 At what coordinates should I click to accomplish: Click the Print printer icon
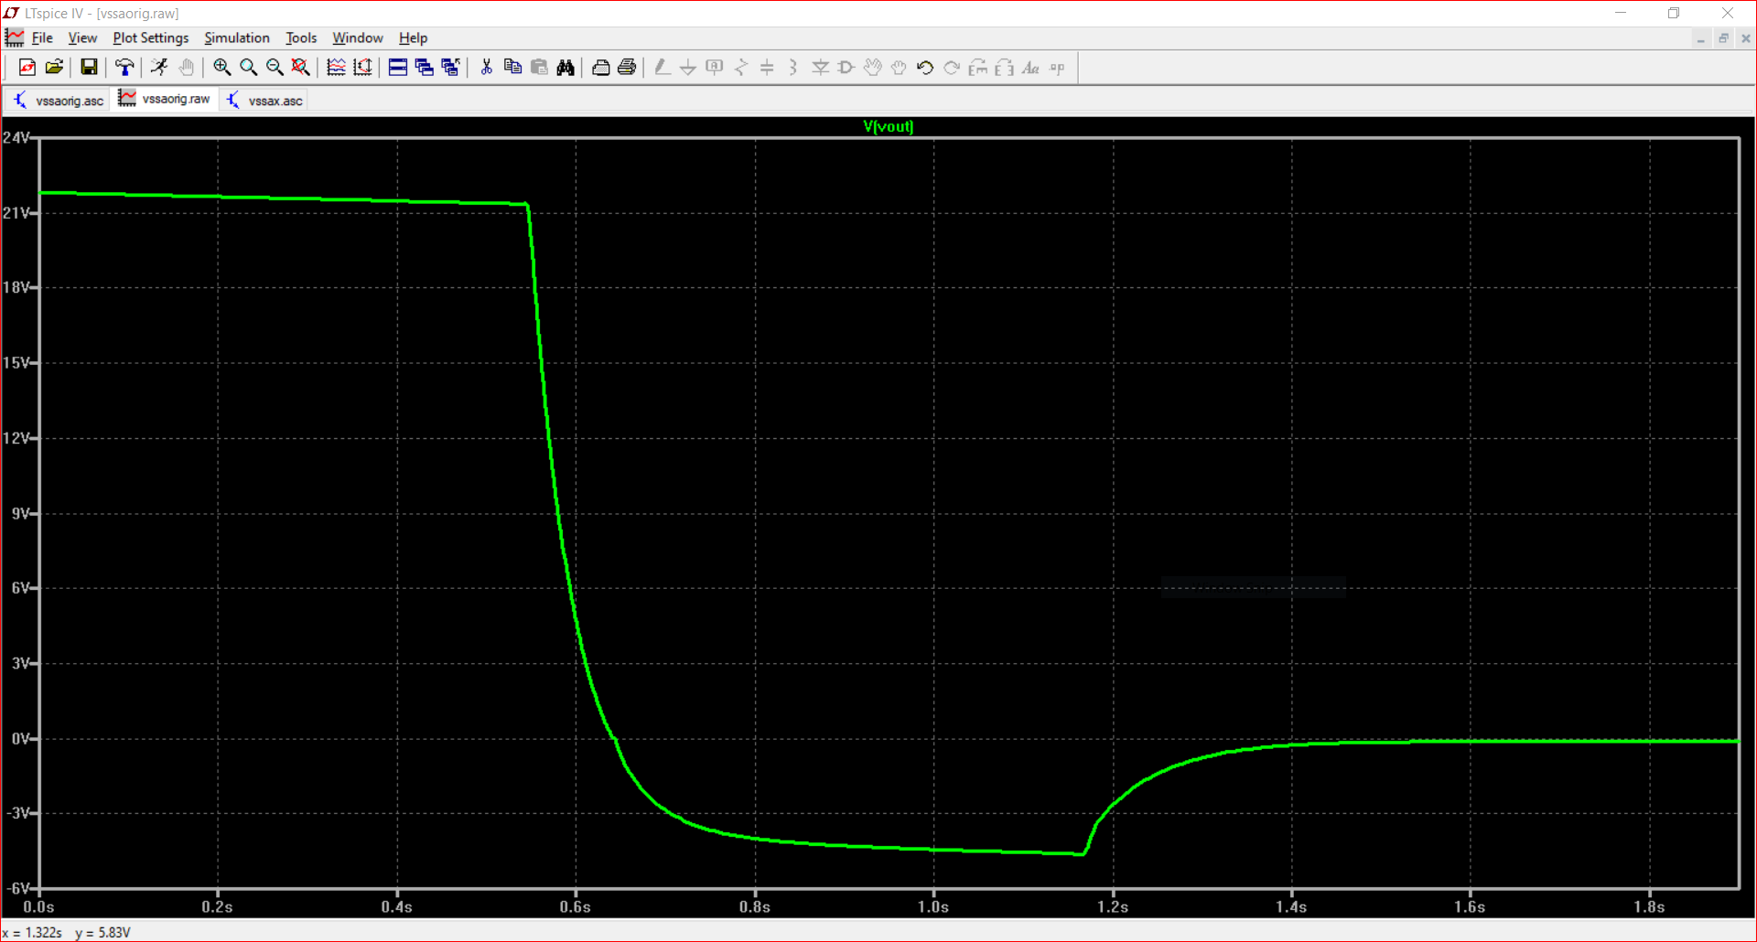627,68
